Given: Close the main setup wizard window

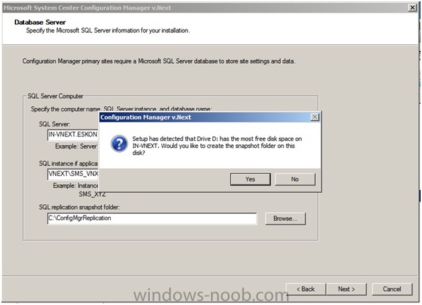Looking at the screenshot, I should (413, 7).
